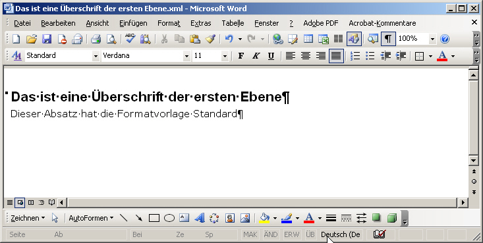
Task: Insert a text box
Action: point(185,218)
